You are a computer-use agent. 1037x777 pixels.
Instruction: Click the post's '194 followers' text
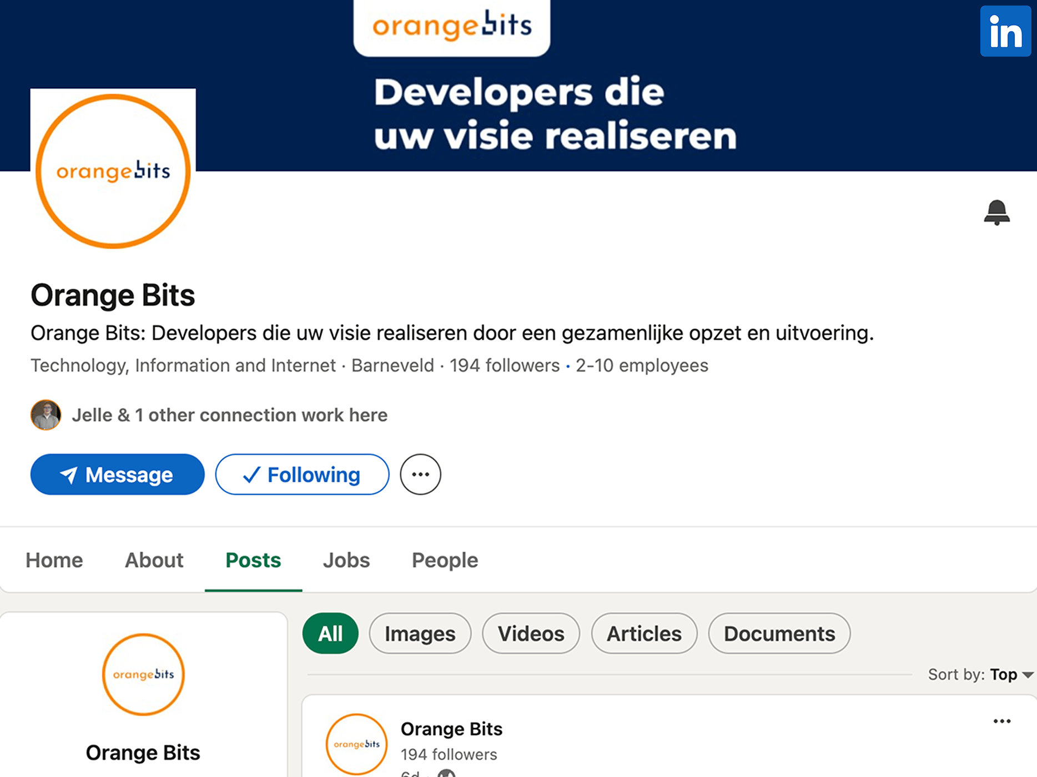449,755
